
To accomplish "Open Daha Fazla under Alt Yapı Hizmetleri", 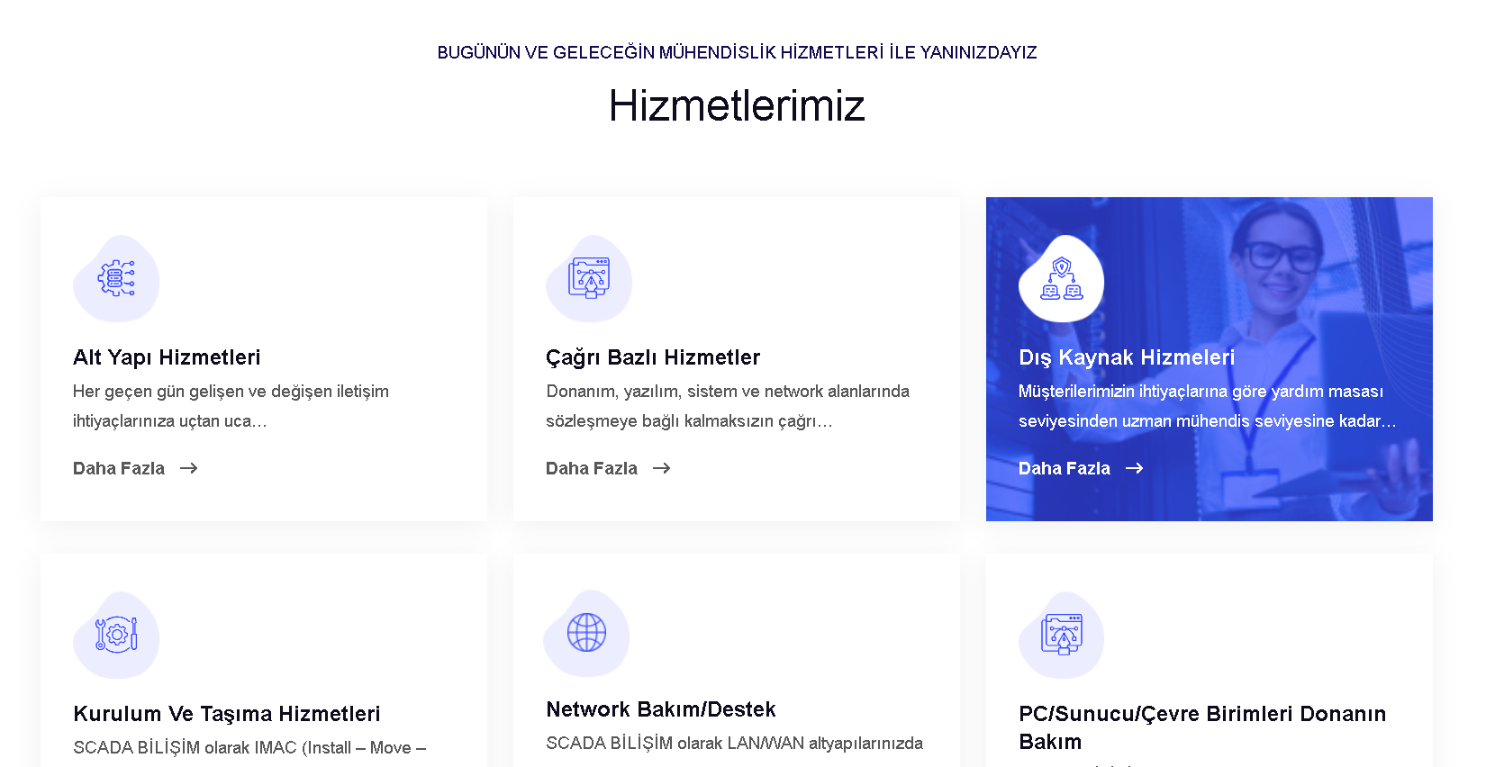I will (x=119, y=468).
